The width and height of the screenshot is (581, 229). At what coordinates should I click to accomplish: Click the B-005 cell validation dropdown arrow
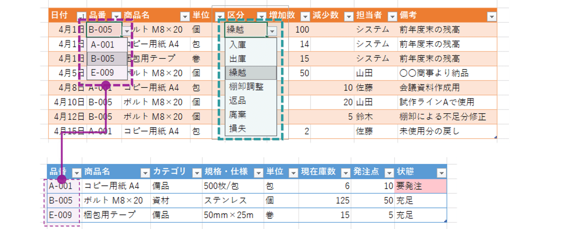pos(126,31)
